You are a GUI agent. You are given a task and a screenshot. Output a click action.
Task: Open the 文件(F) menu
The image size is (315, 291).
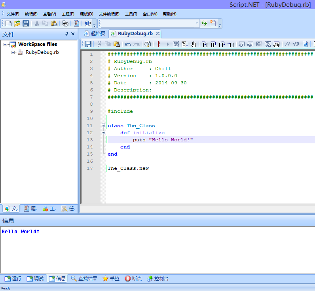[x=13, y=14]
